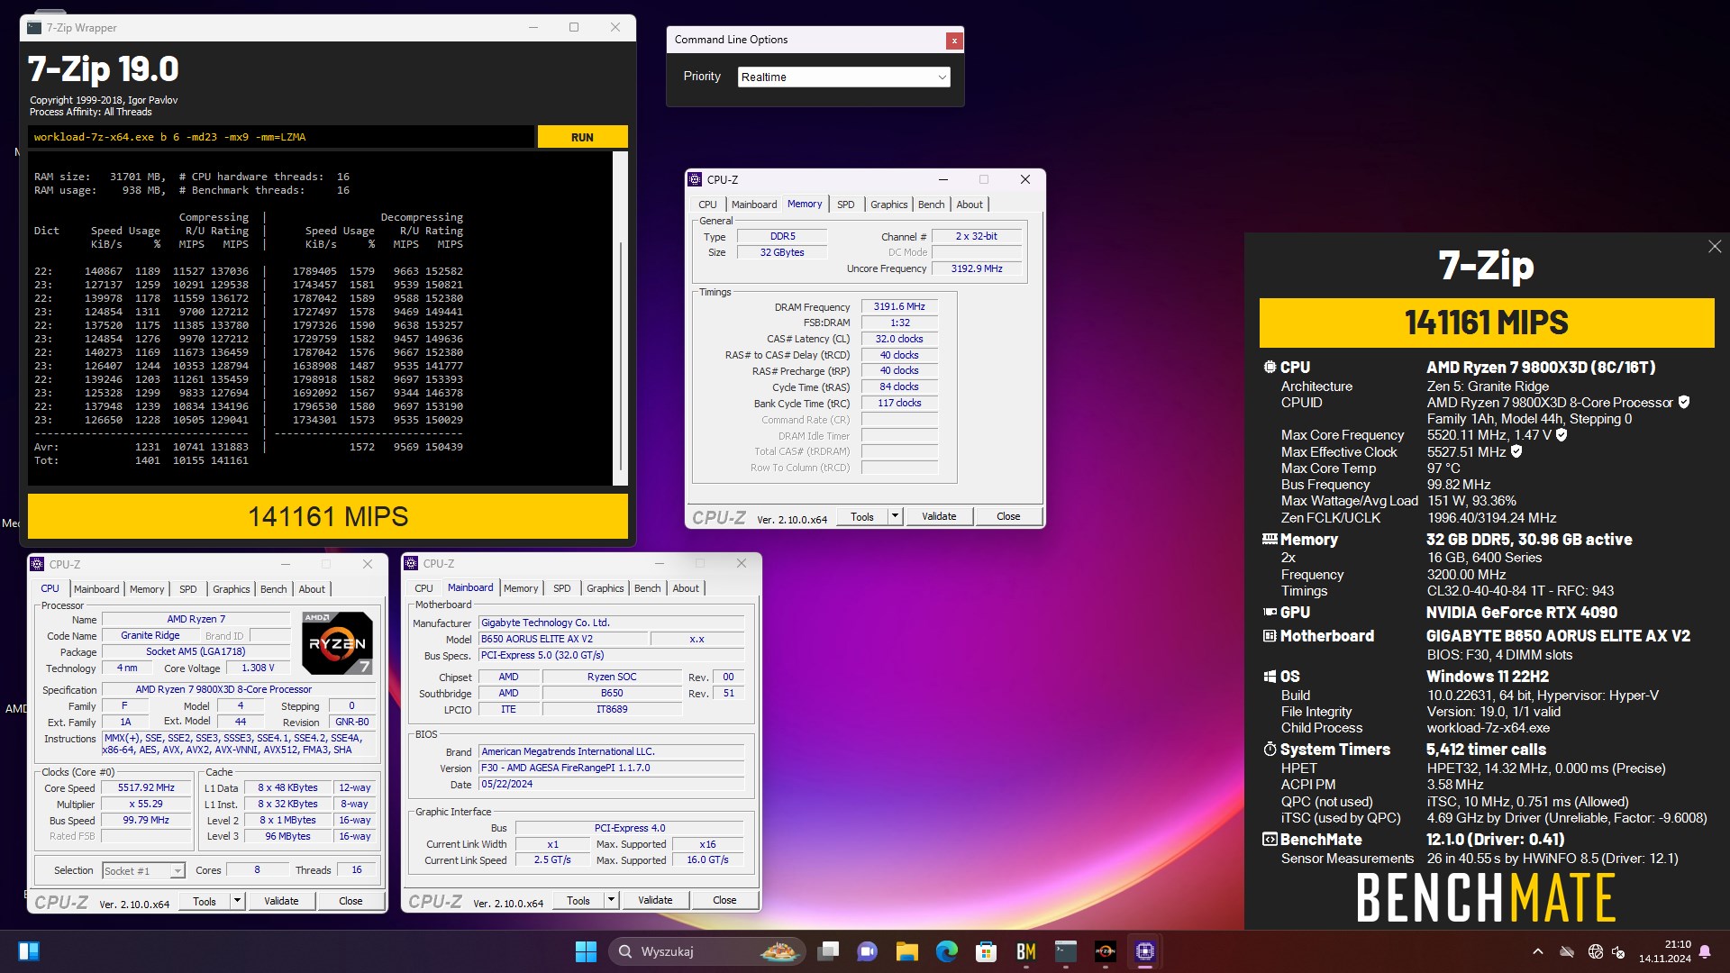Open File Explorer from the taskbar
Viewport: 1730px width, 973px height.
point(906,951)
